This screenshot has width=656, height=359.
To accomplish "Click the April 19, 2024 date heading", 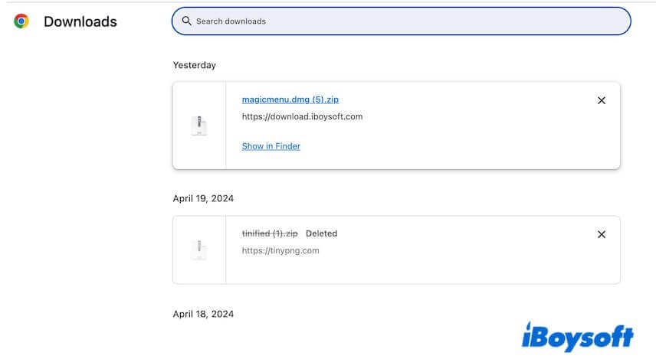I will (x=203, y=198).
